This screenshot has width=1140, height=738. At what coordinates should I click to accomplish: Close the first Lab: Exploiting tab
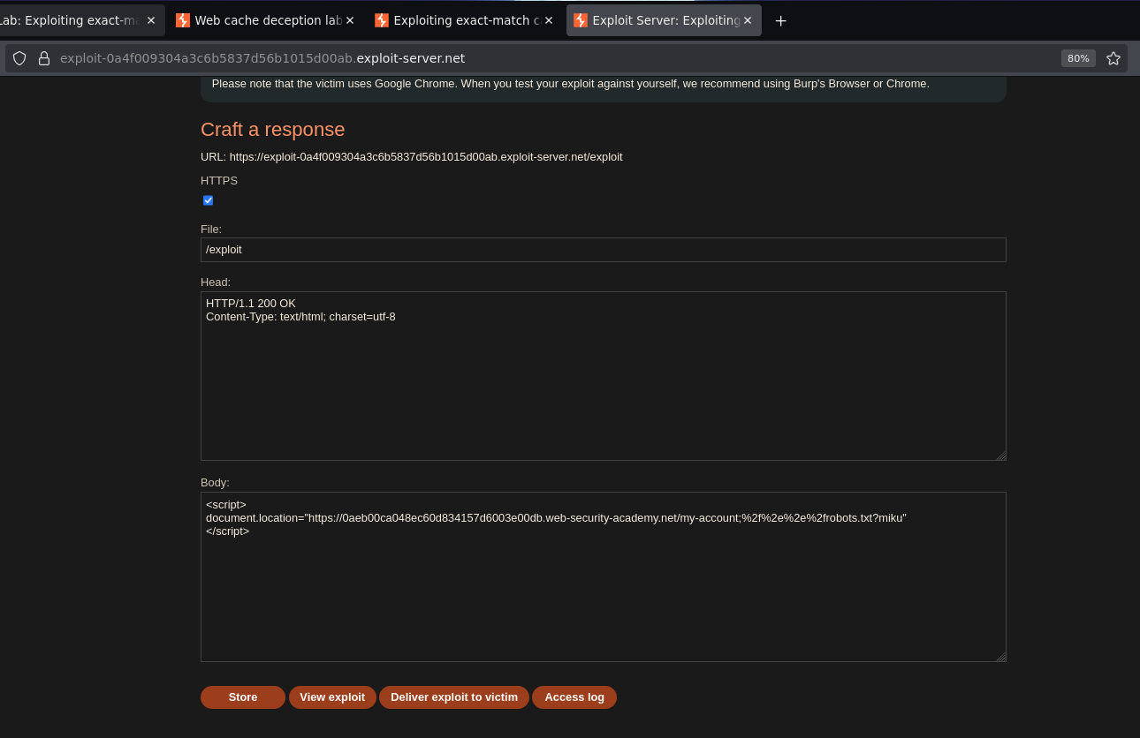click(151, 20)
